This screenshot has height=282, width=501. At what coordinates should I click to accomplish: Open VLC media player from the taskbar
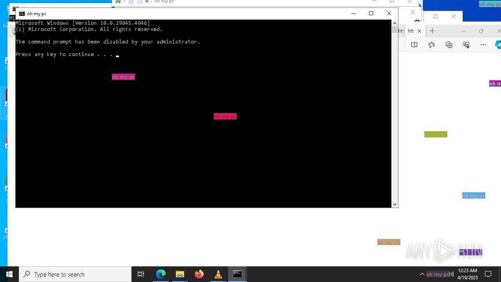coord(218,274)
